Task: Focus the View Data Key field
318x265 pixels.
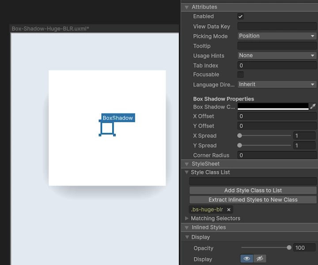Action: 277,26
